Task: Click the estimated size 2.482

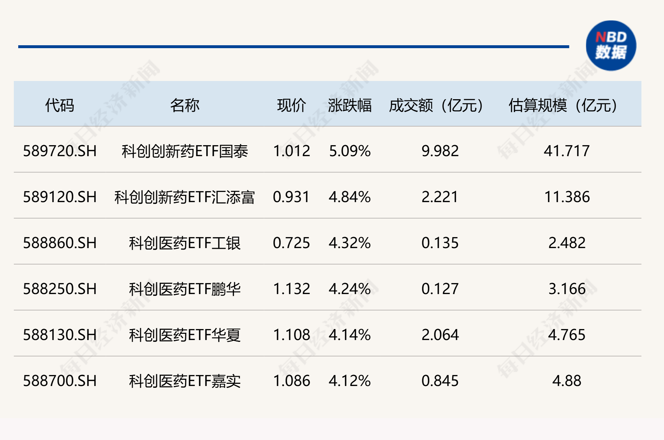Action: (x=567, y=243)
